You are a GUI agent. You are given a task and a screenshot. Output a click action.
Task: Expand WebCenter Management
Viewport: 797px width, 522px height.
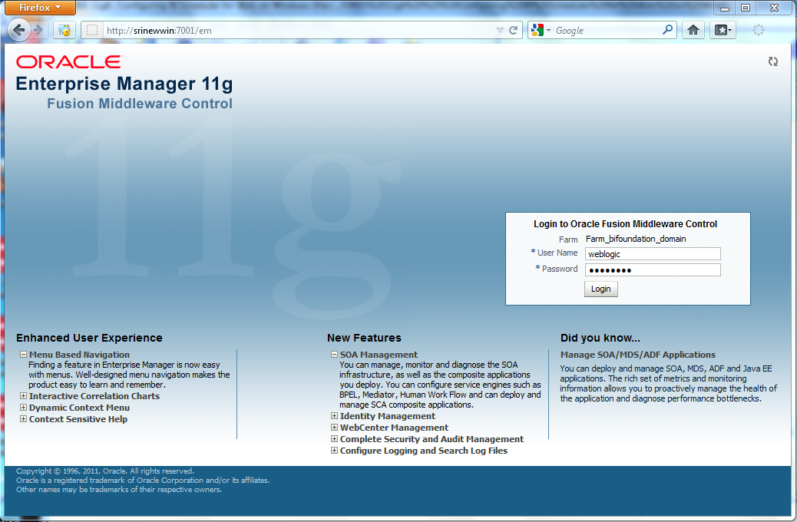click(335, 427)
